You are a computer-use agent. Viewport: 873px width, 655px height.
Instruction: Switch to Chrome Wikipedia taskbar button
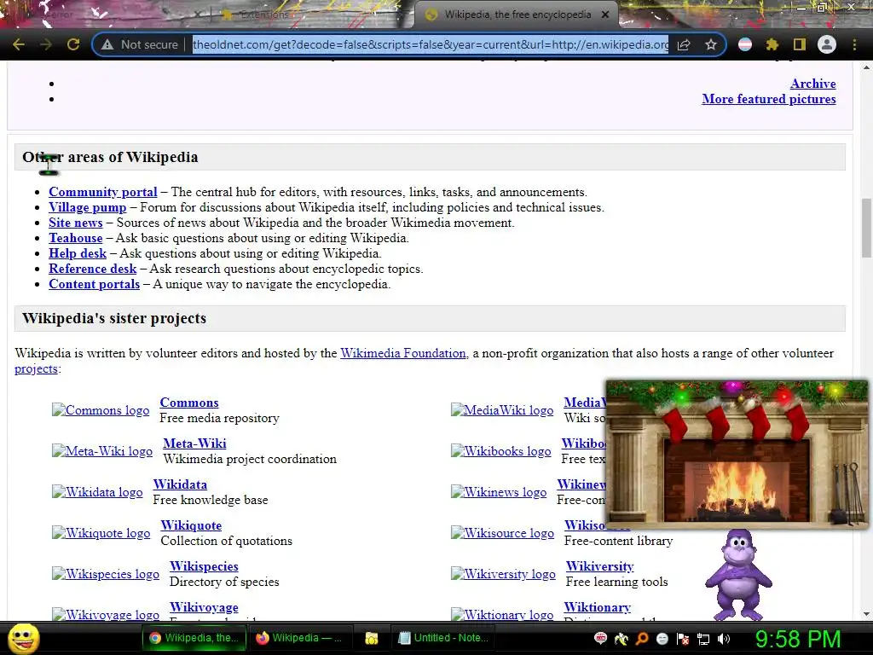[195, 638]
